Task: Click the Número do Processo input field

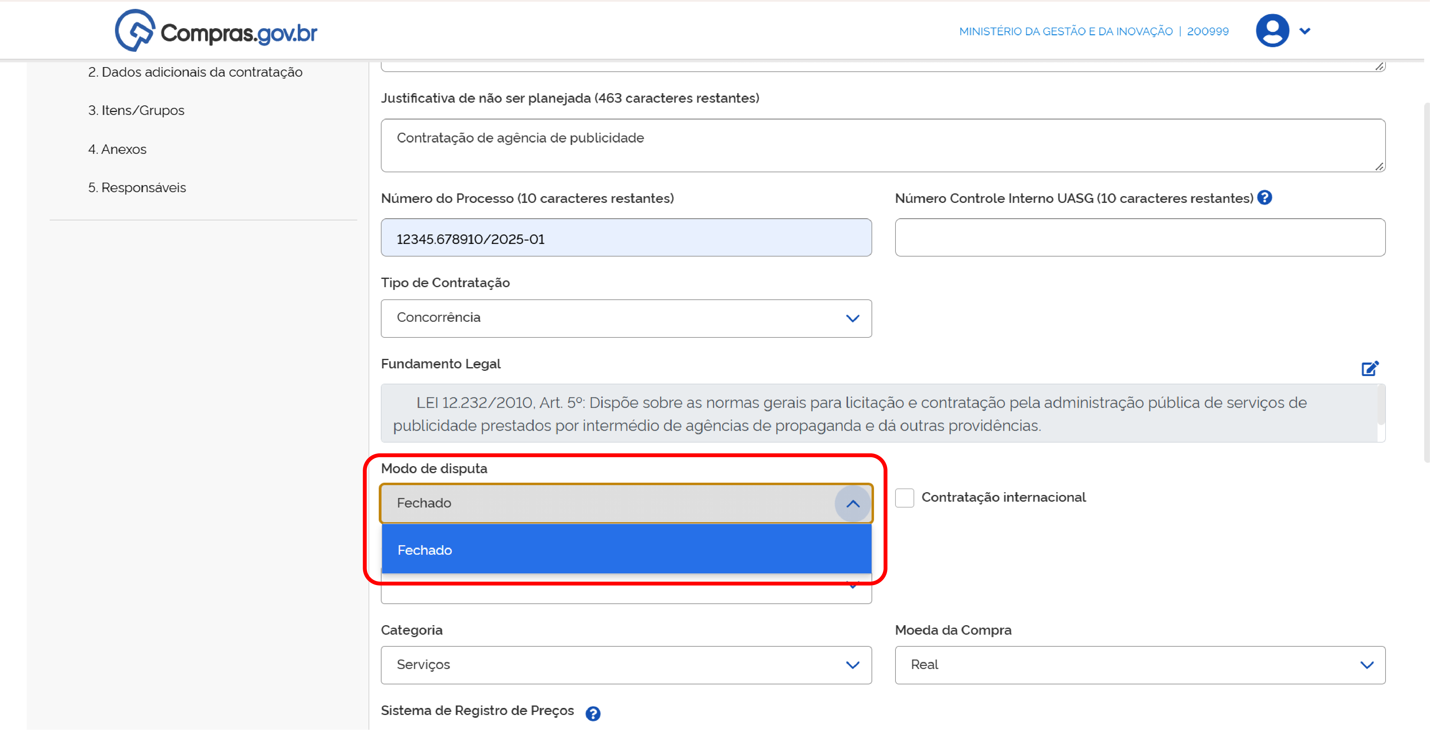Action: coord(626,238)
